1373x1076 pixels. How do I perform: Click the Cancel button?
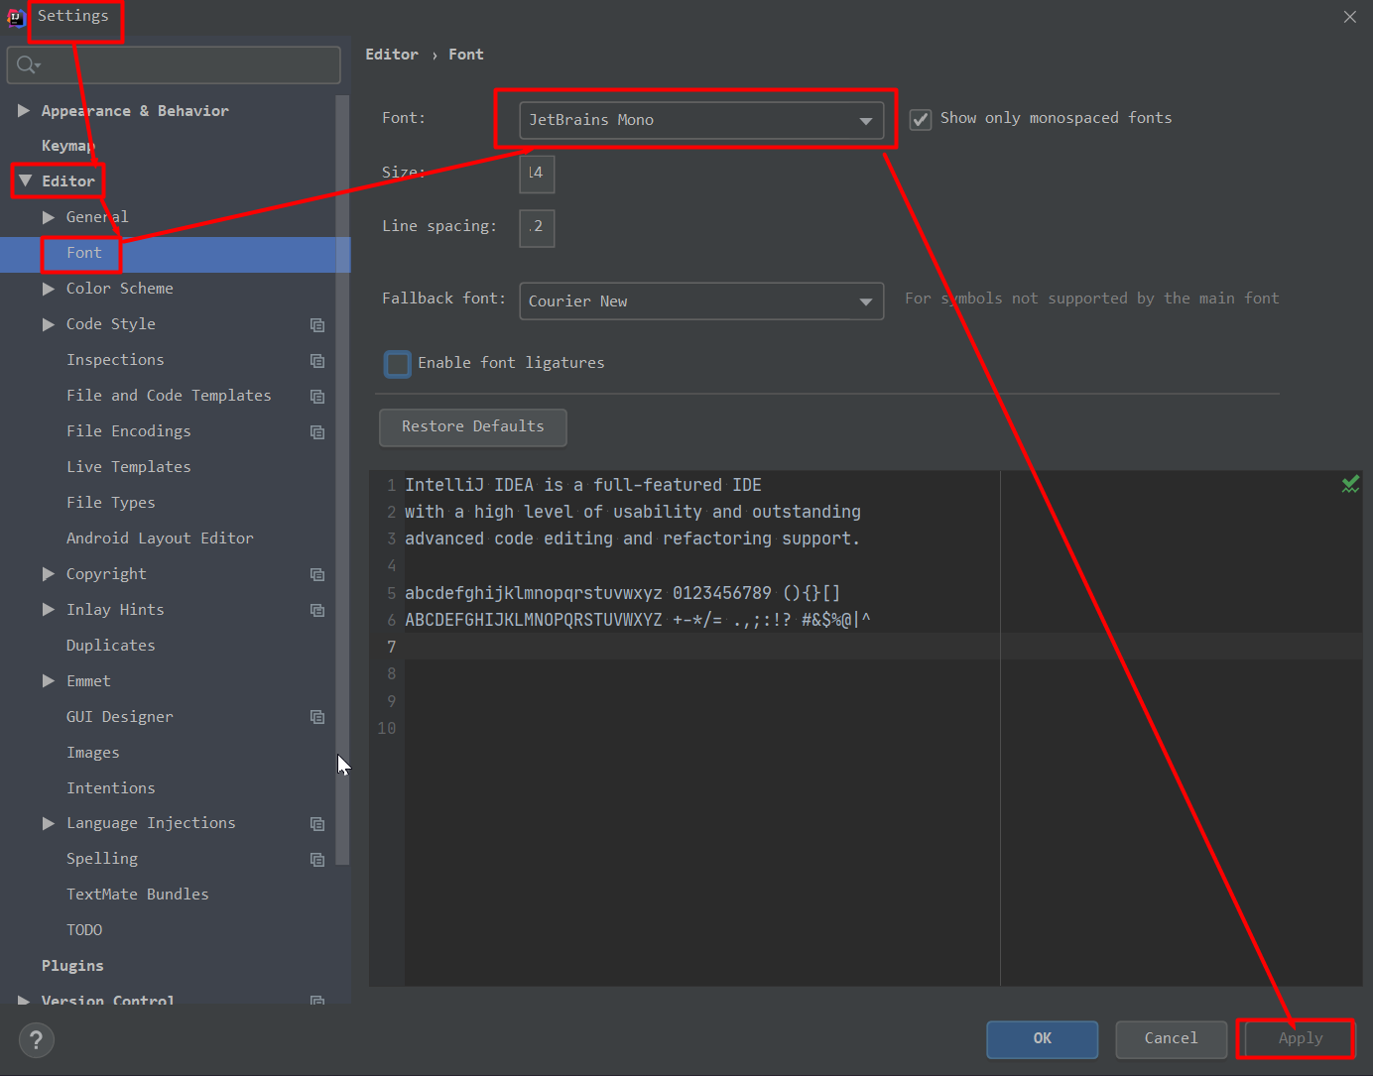tap(1172, 1039)
